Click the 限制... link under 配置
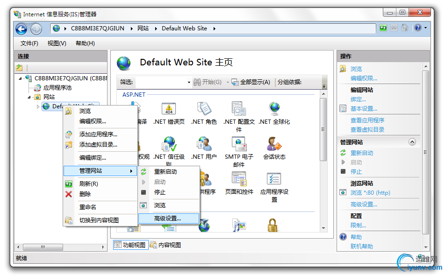This screenshot has width=445, height=275. coord(358,226)
